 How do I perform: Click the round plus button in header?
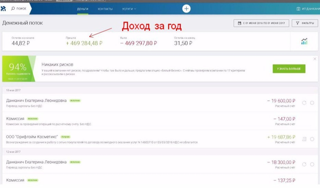click(186, 9)
